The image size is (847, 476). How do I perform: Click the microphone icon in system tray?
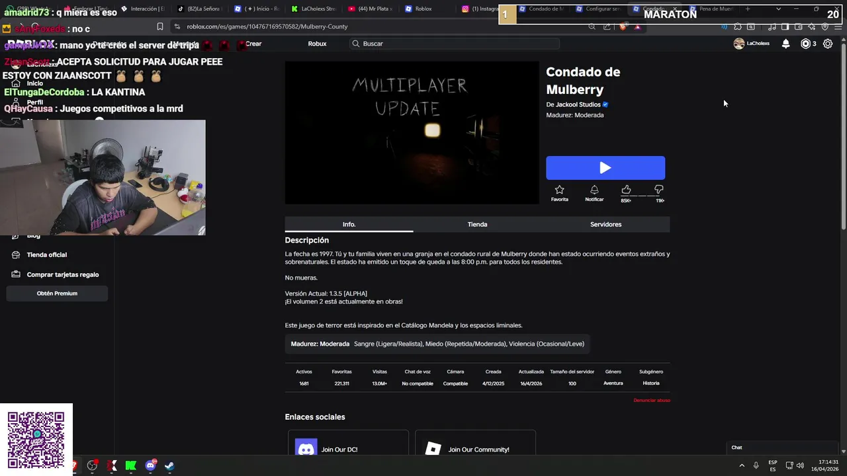pos(756,465)
